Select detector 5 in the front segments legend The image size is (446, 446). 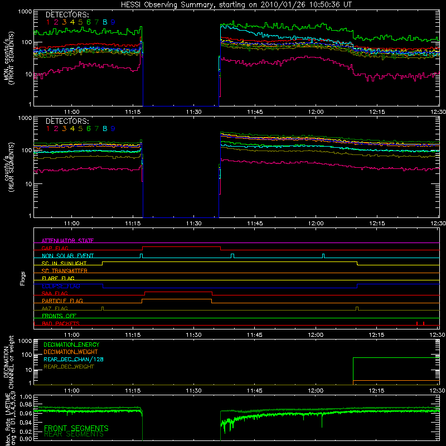(80, 22)
